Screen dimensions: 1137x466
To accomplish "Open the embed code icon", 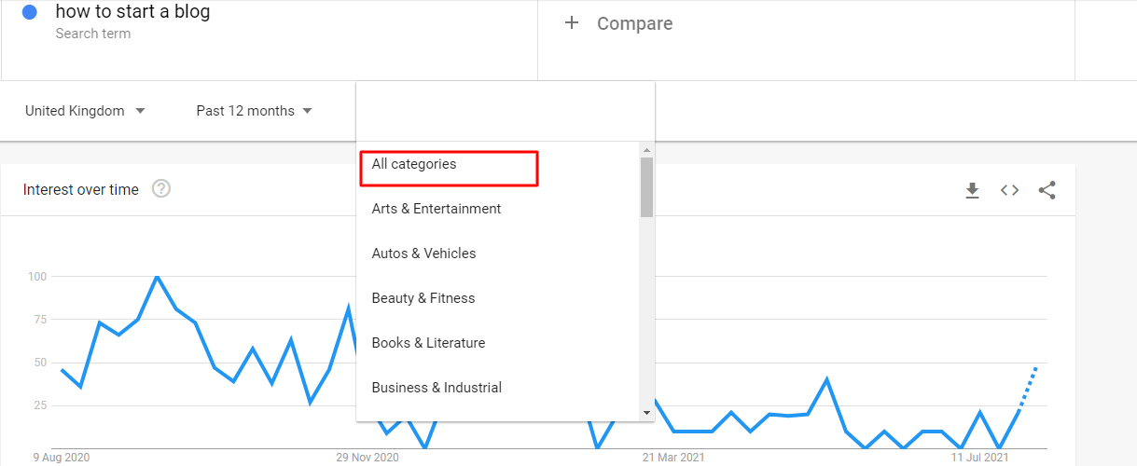I will tap(1009, 190).
